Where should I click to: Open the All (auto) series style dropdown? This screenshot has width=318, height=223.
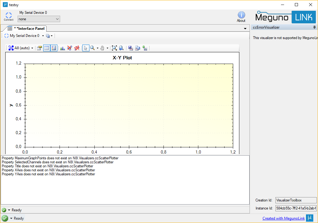pos(21,48)
